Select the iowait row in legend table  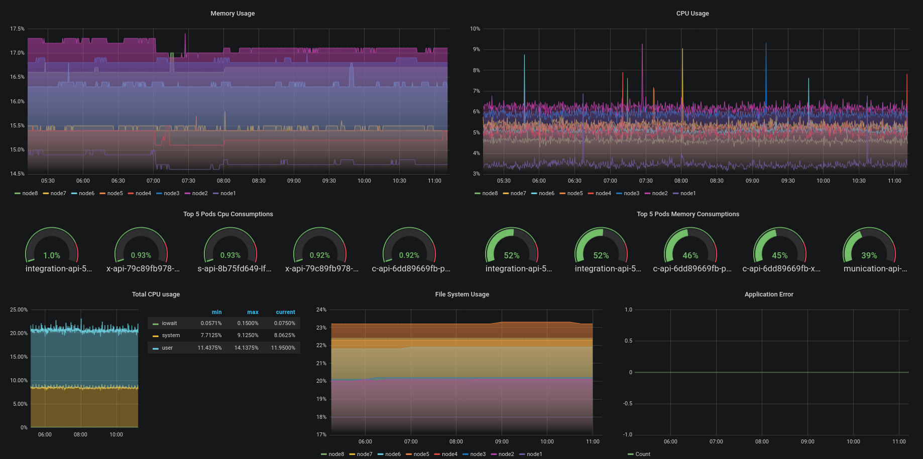(224, 324)
